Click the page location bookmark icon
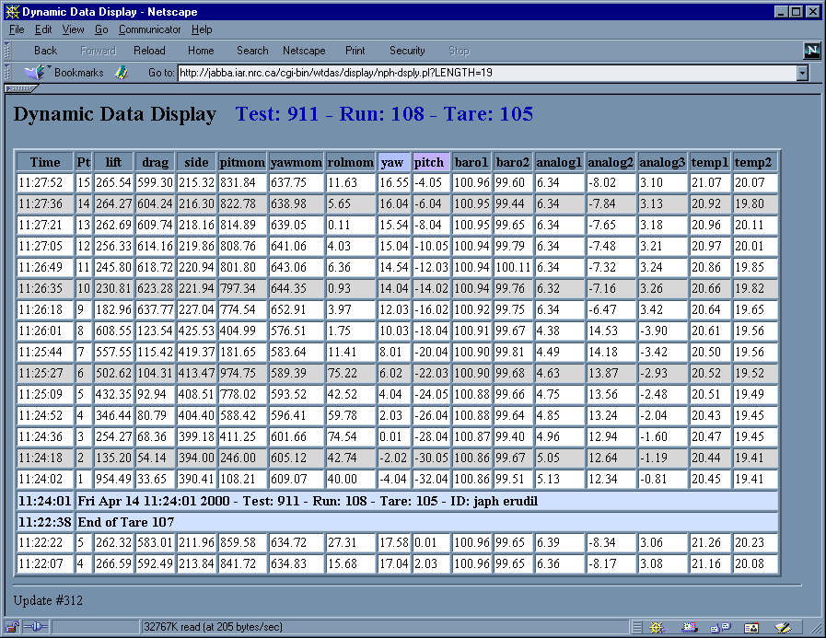Viewport: 826px width, 638px height. (122, 73)
